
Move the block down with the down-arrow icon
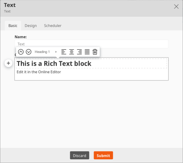coord(28,52)
